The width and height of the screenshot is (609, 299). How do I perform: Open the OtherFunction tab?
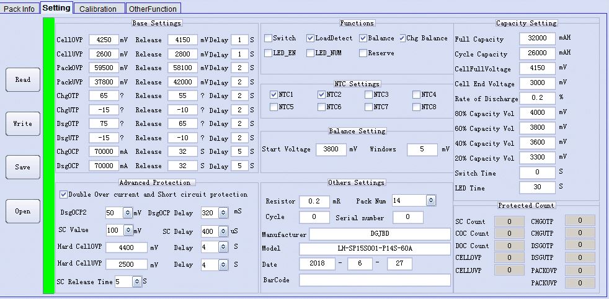tap(153, 9)
